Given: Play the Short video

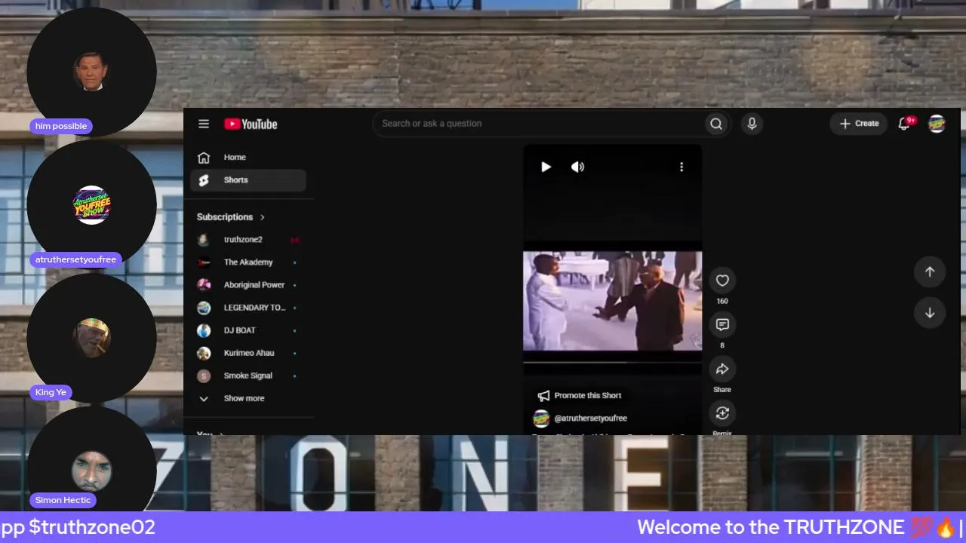Looking at the screenshot, I should 546,167.
